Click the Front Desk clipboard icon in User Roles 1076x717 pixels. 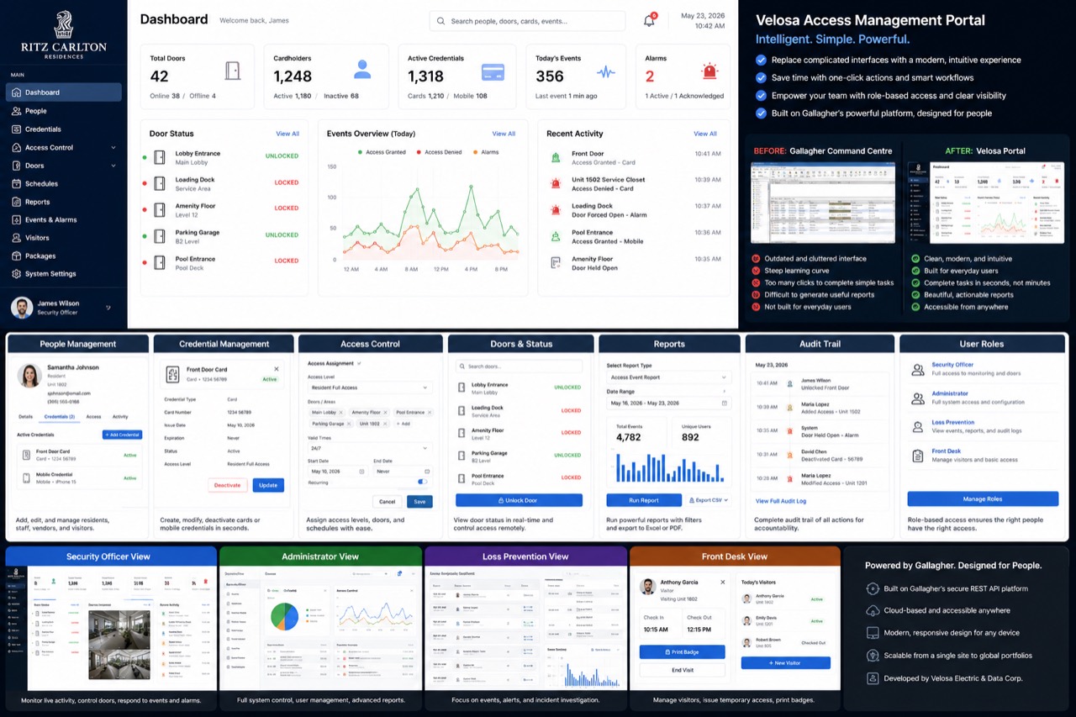918,456
